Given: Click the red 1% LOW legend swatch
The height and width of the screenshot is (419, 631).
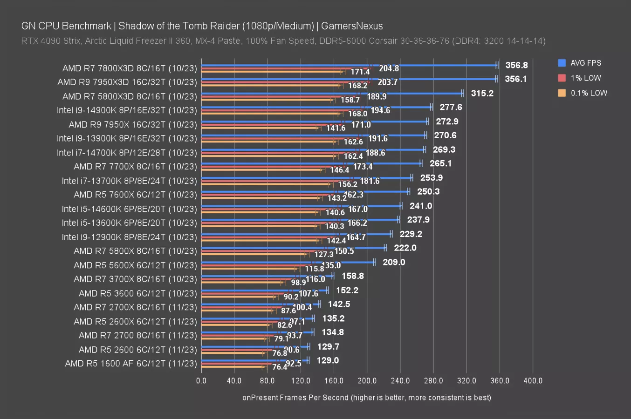Looking at the screenshot, I should tap(562, 78).
